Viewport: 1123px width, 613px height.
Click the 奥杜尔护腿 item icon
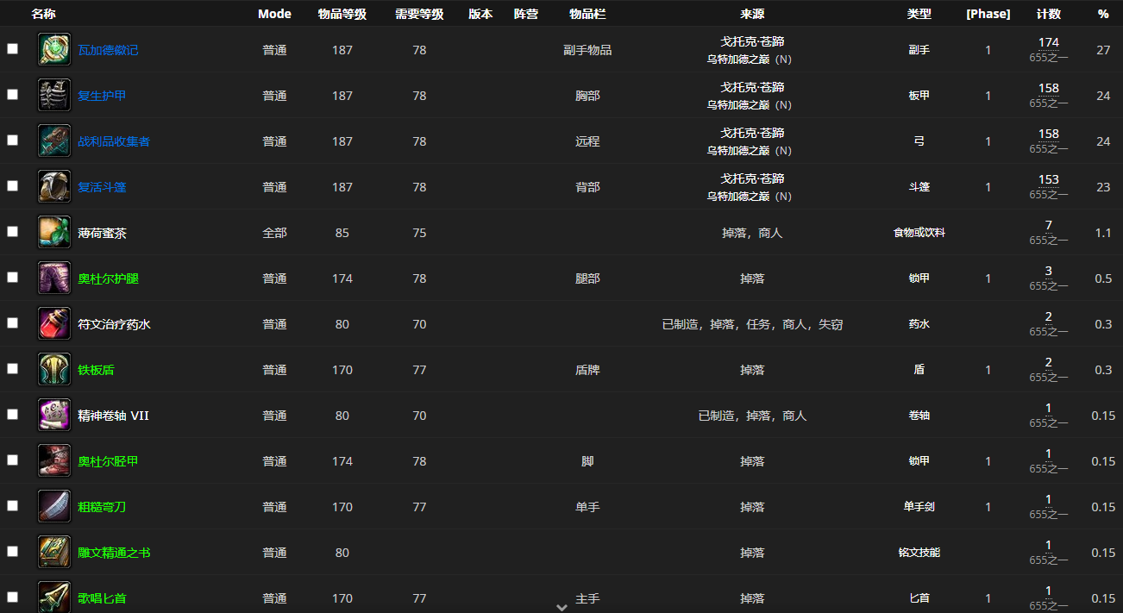coord(54,278)
